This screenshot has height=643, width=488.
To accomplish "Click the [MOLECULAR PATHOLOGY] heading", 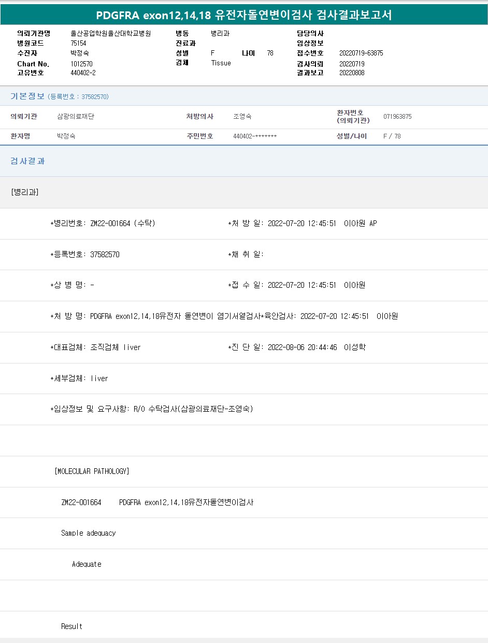I will pyautogui.click(x=92, y=471).
